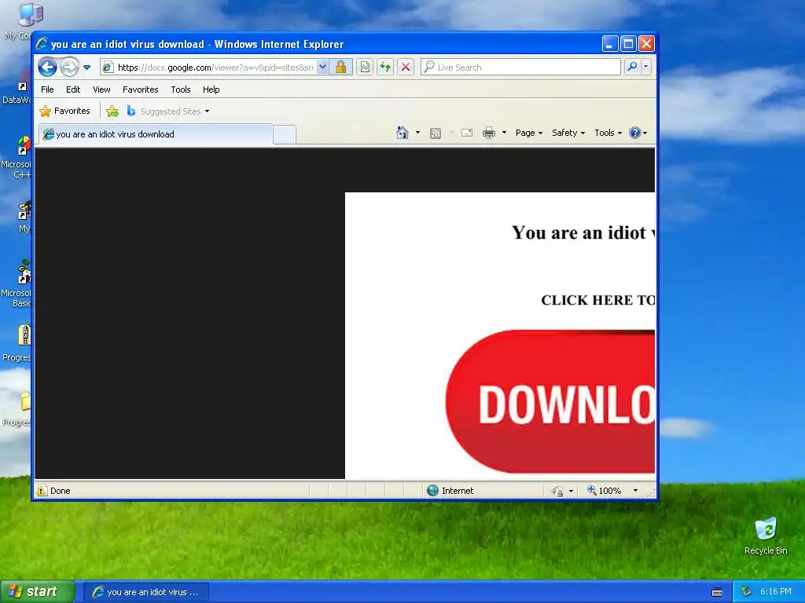Click the Protected Mode lock icon in status bar
The image size is (805, 603).
(x=557, y=492)
